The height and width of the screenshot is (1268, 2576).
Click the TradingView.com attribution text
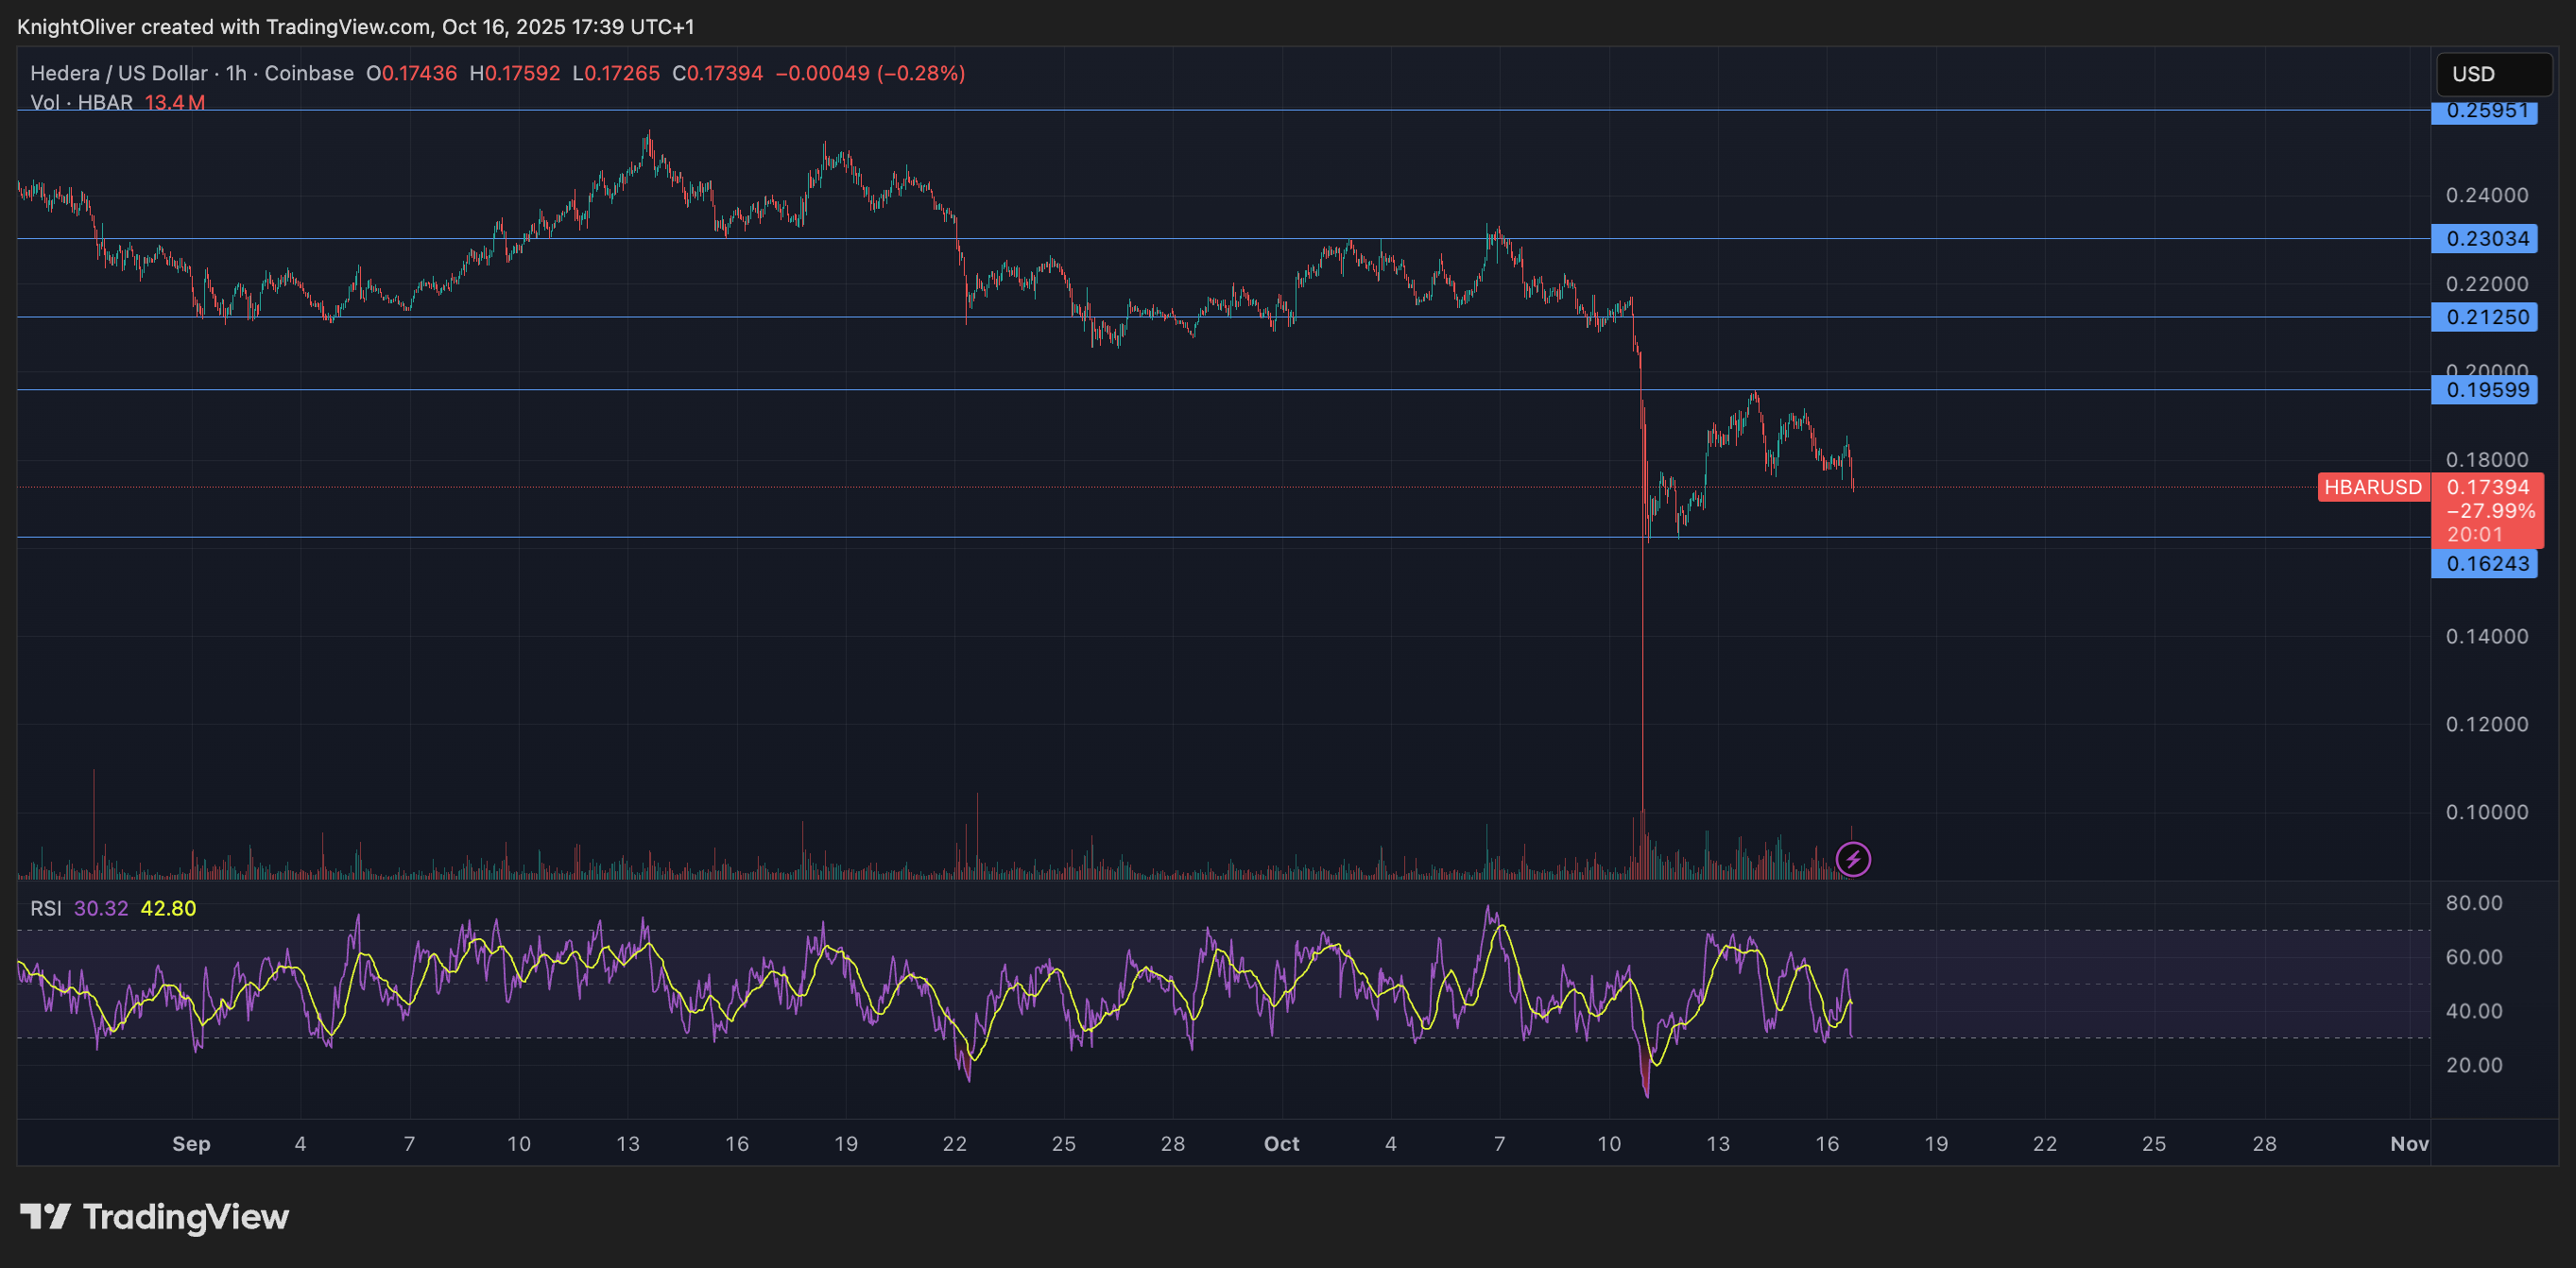347,27
